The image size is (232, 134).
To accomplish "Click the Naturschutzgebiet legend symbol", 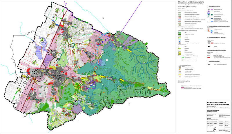I will [x=180, y=13].
